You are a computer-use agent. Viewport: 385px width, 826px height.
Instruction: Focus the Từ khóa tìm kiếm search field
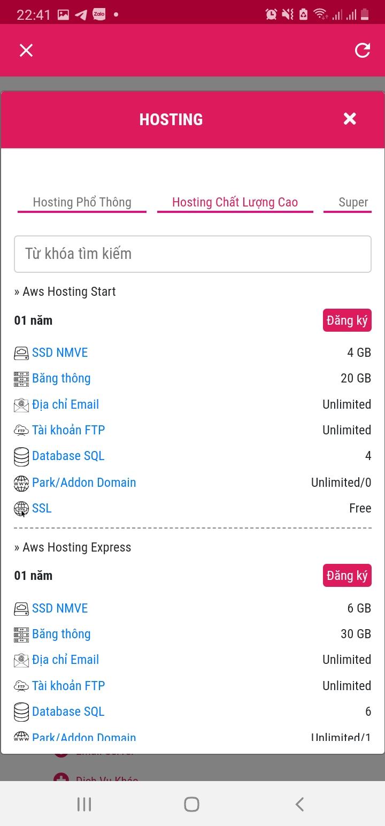(x=192, y=254)
